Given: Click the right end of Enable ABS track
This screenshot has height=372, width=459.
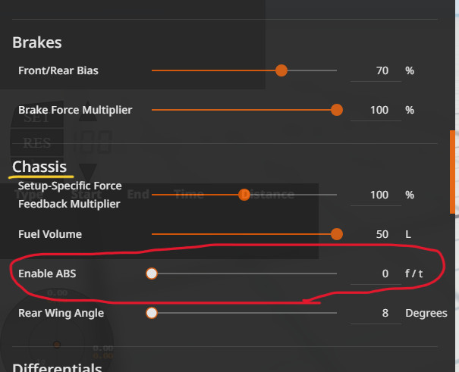Looking at the screenshot, I should coord(335,274).
